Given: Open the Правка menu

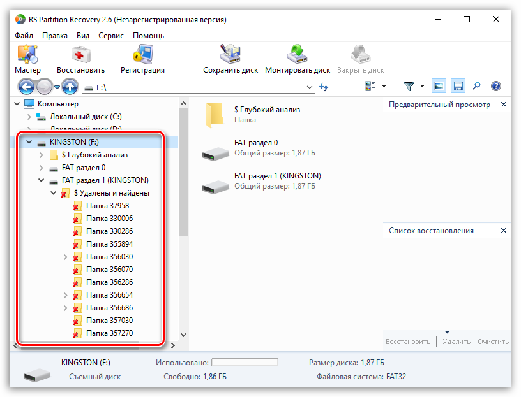Looking at the screenshot, I should (55, 36).
